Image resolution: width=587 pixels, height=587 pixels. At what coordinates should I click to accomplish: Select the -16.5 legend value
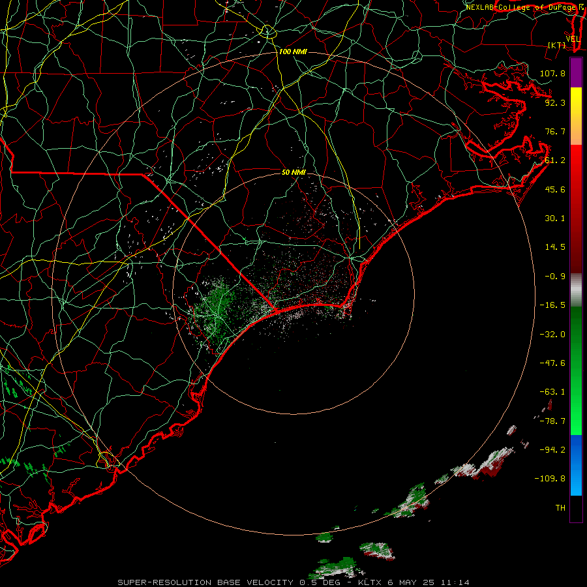pyautogui.click(x=552, y=305)
